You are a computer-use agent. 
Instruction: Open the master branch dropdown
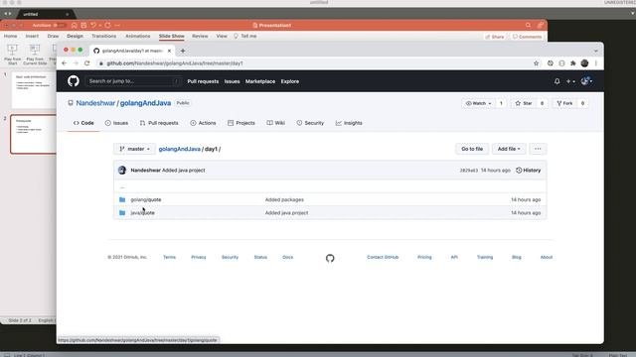[x=135, y=149]
